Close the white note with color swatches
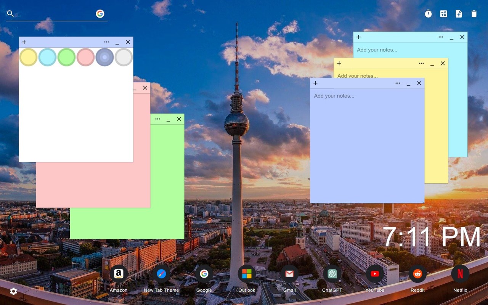This screenshot has height=305, width=488. (128, 42)
